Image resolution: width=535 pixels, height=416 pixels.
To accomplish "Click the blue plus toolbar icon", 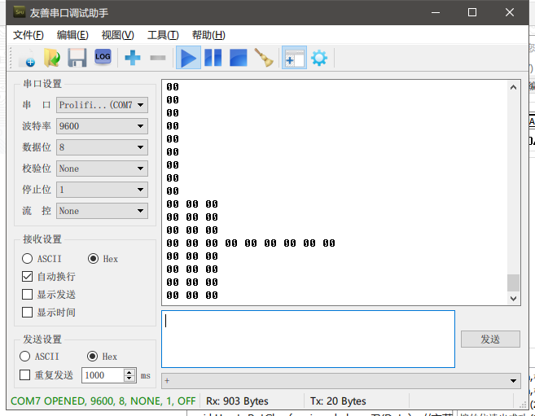I will click(133, 58).
